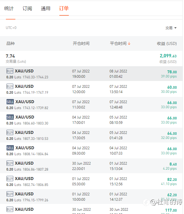
Task: Click total profit 2,099.63 summary
Action: point(168,56)
